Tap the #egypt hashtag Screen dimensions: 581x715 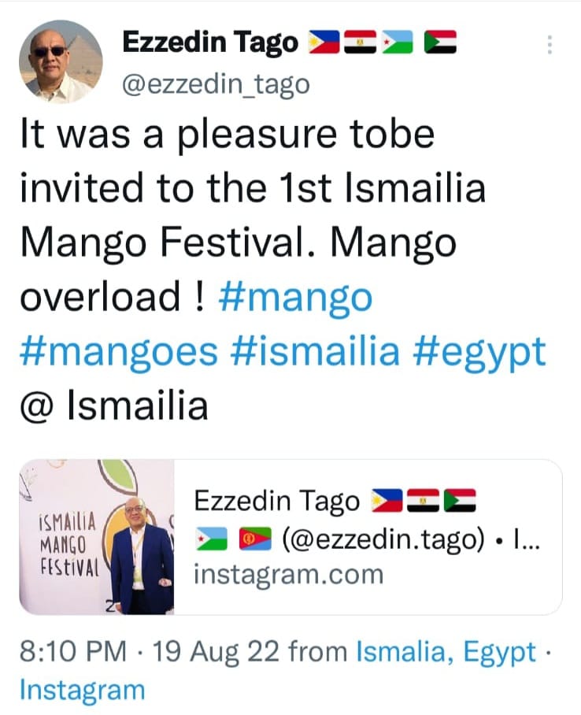point(479,352)
